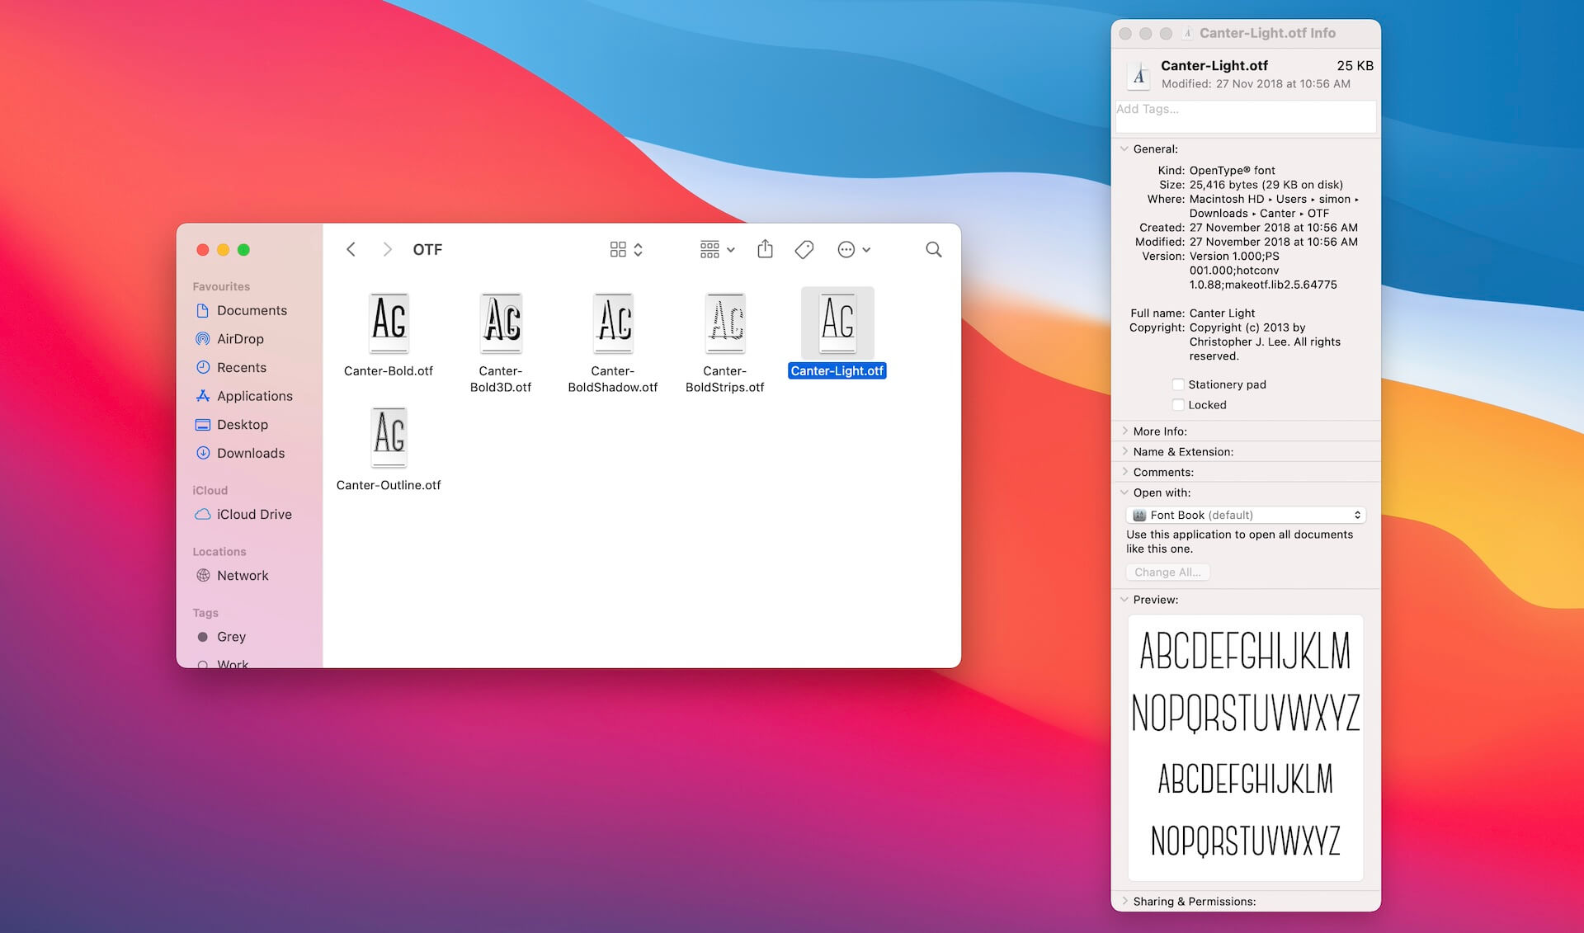Open Font Book app dropdown
The width and height of the screenshot is (1584, 933).
pyautogui.click(x=1244, y=514)
